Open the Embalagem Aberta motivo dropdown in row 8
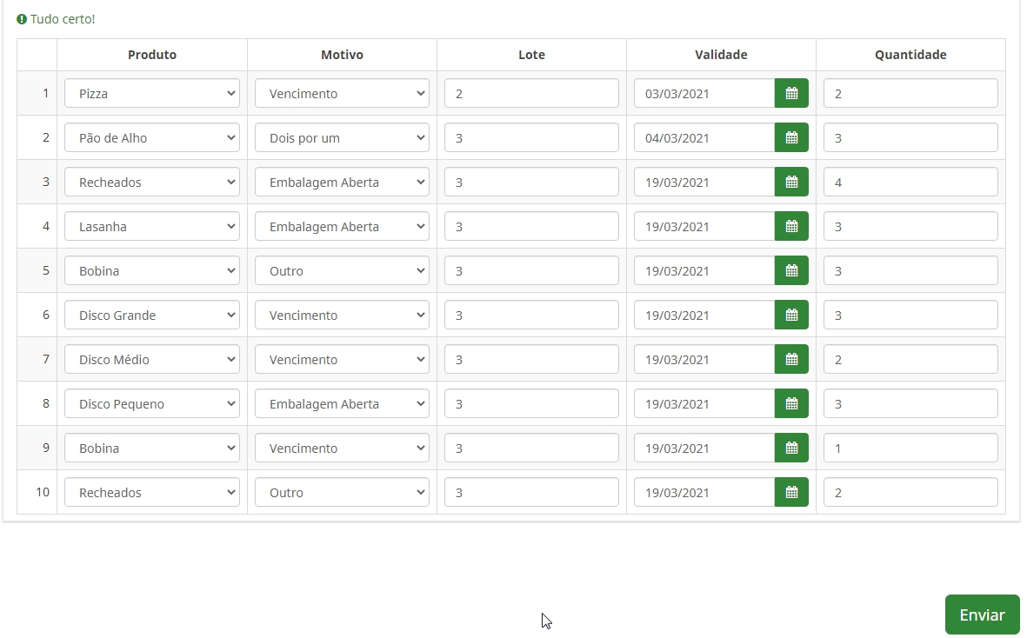 click(x=342, y=403)
